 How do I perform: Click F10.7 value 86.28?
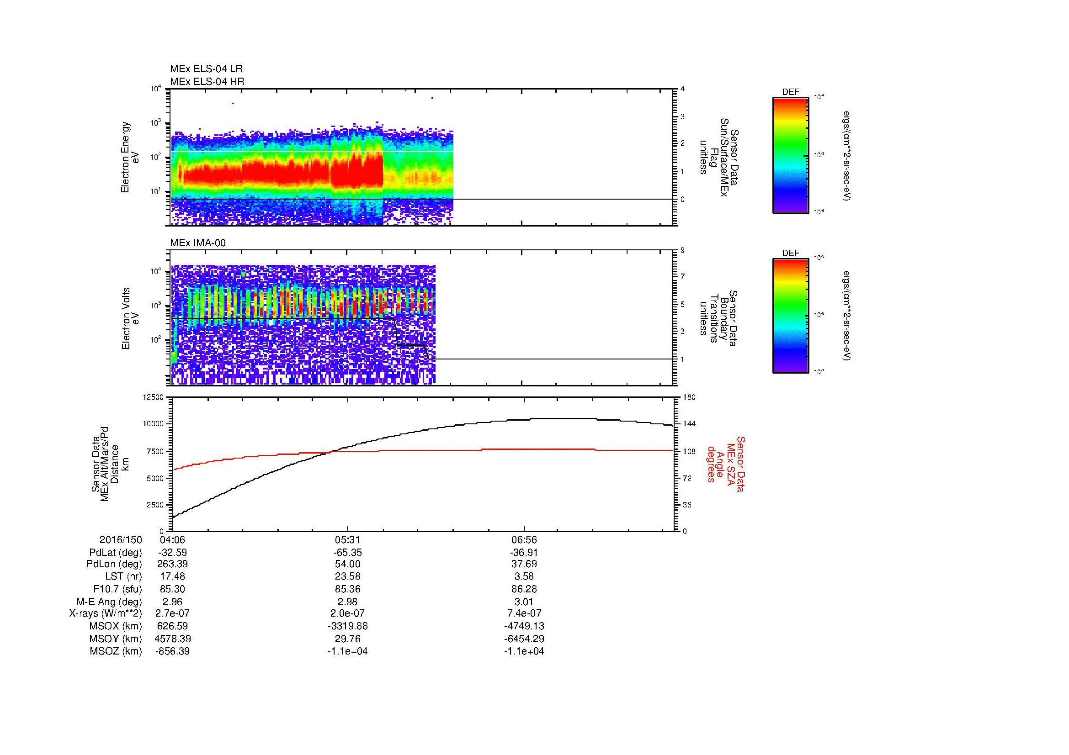524,589
